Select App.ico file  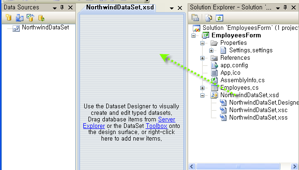pos(226,73)
